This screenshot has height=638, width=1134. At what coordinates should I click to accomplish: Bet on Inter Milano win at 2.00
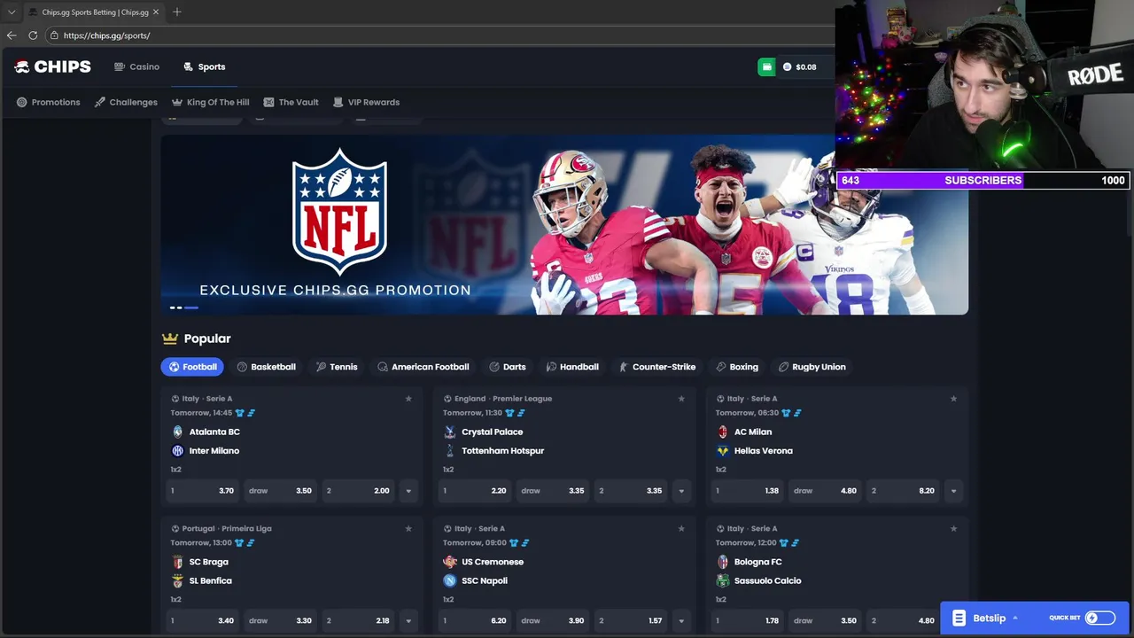358,491
